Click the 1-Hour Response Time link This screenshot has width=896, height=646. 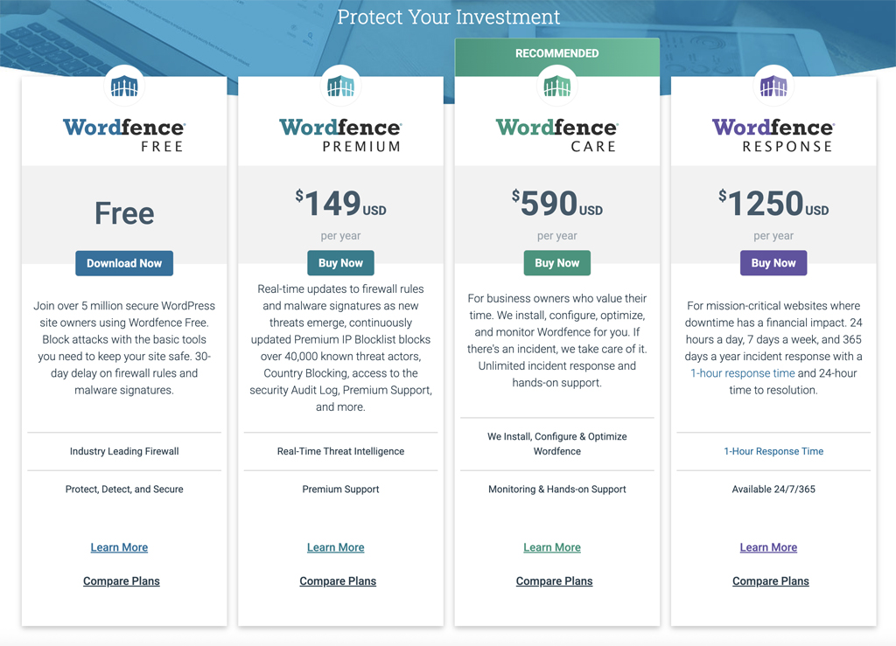773,451
